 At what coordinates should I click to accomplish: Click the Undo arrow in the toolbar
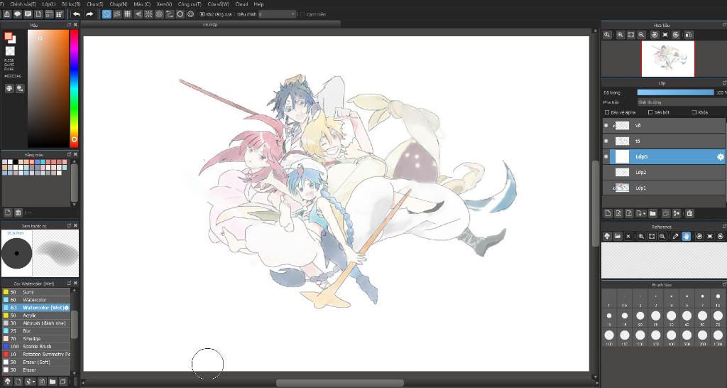[77, 14]
